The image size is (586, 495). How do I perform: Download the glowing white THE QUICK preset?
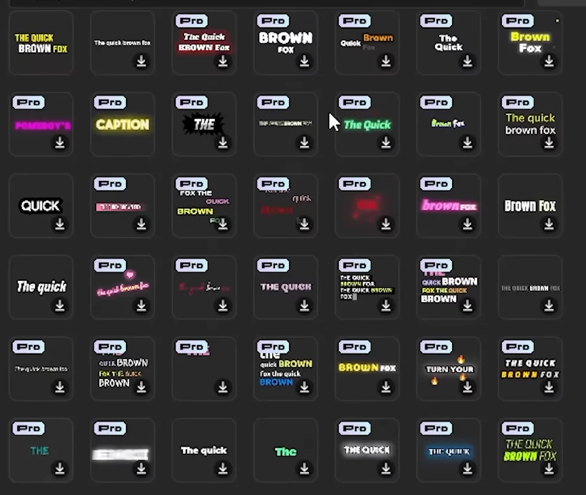(386, 469)
